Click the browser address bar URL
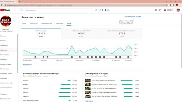182x102 pixels. point(40,5)
